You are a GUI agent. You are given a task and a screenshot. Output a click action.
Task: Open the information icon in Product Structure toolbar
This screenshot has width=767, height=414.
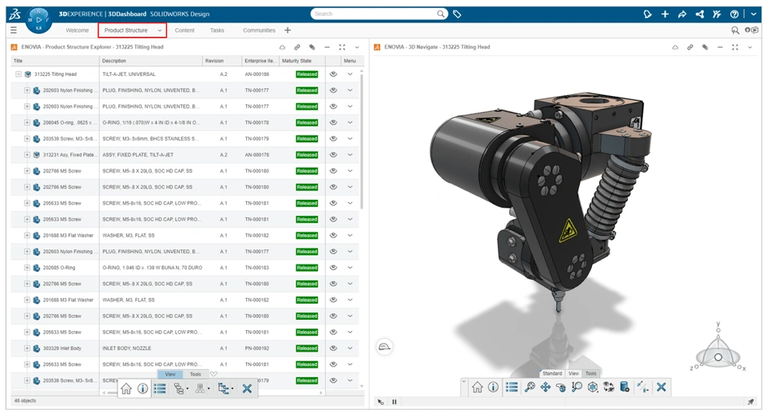[x=142, y=388]
